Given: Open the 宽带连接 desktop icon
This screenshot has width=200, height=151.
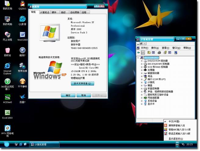Looking at the screenshot, I should (x=23, y=67).
